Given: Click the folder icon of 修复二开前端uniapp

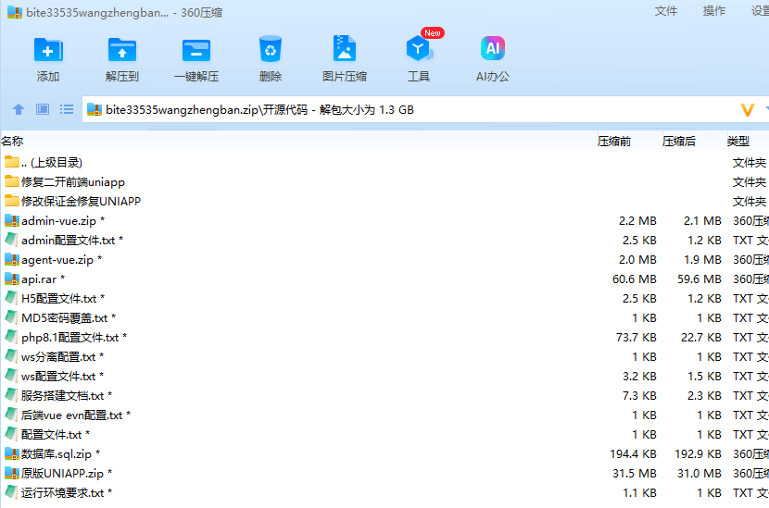Looking at the screenshot, I should (x=12, y=181).
